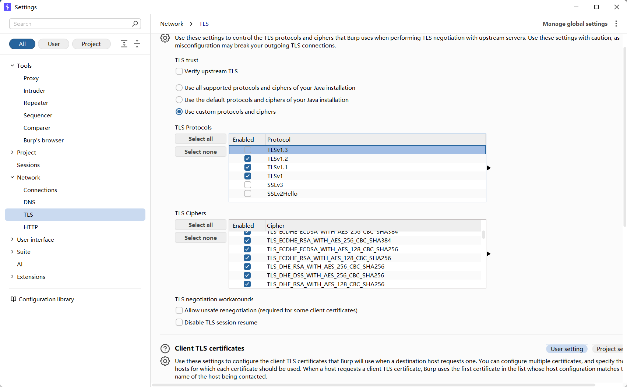Show All settings filter
The image size is (627, 387).
[22, 44]
